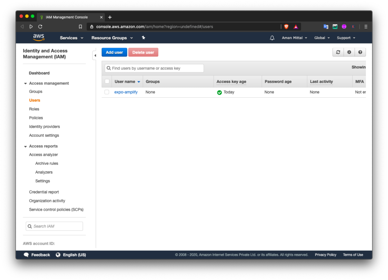This screenshot has width=388, height=280.
Task: Select the expo-amplify user checkbox
Action: click(x=107, y=92)
